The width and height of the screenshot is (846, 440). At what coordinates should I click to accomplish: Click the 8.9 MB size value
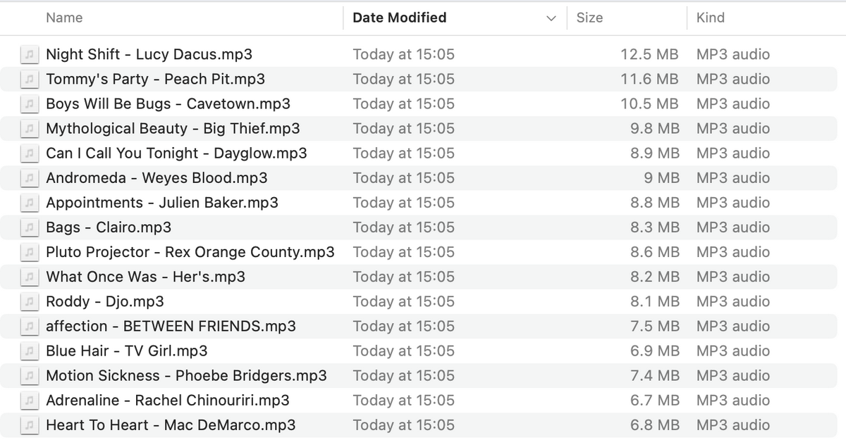coord(655,153)
